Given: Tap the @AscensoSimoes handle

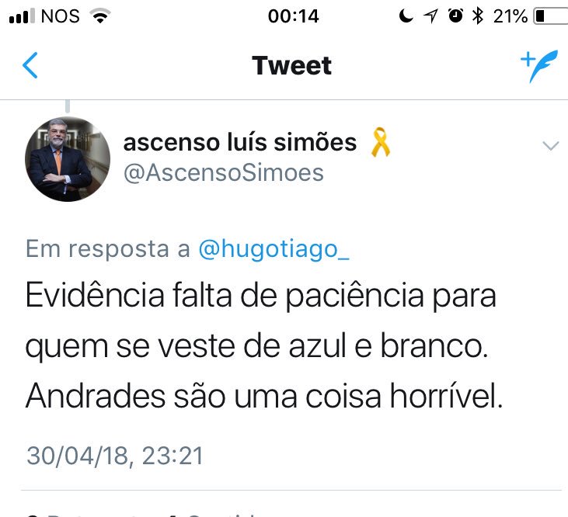Looking at the screenshot, I should point(224,173).
